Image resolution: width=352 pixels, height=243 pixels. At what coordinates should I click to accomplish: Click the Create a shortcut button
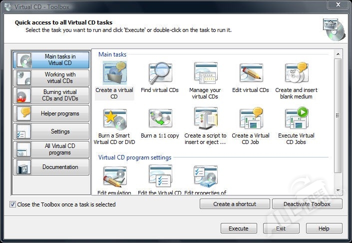(x=235, y=204)
